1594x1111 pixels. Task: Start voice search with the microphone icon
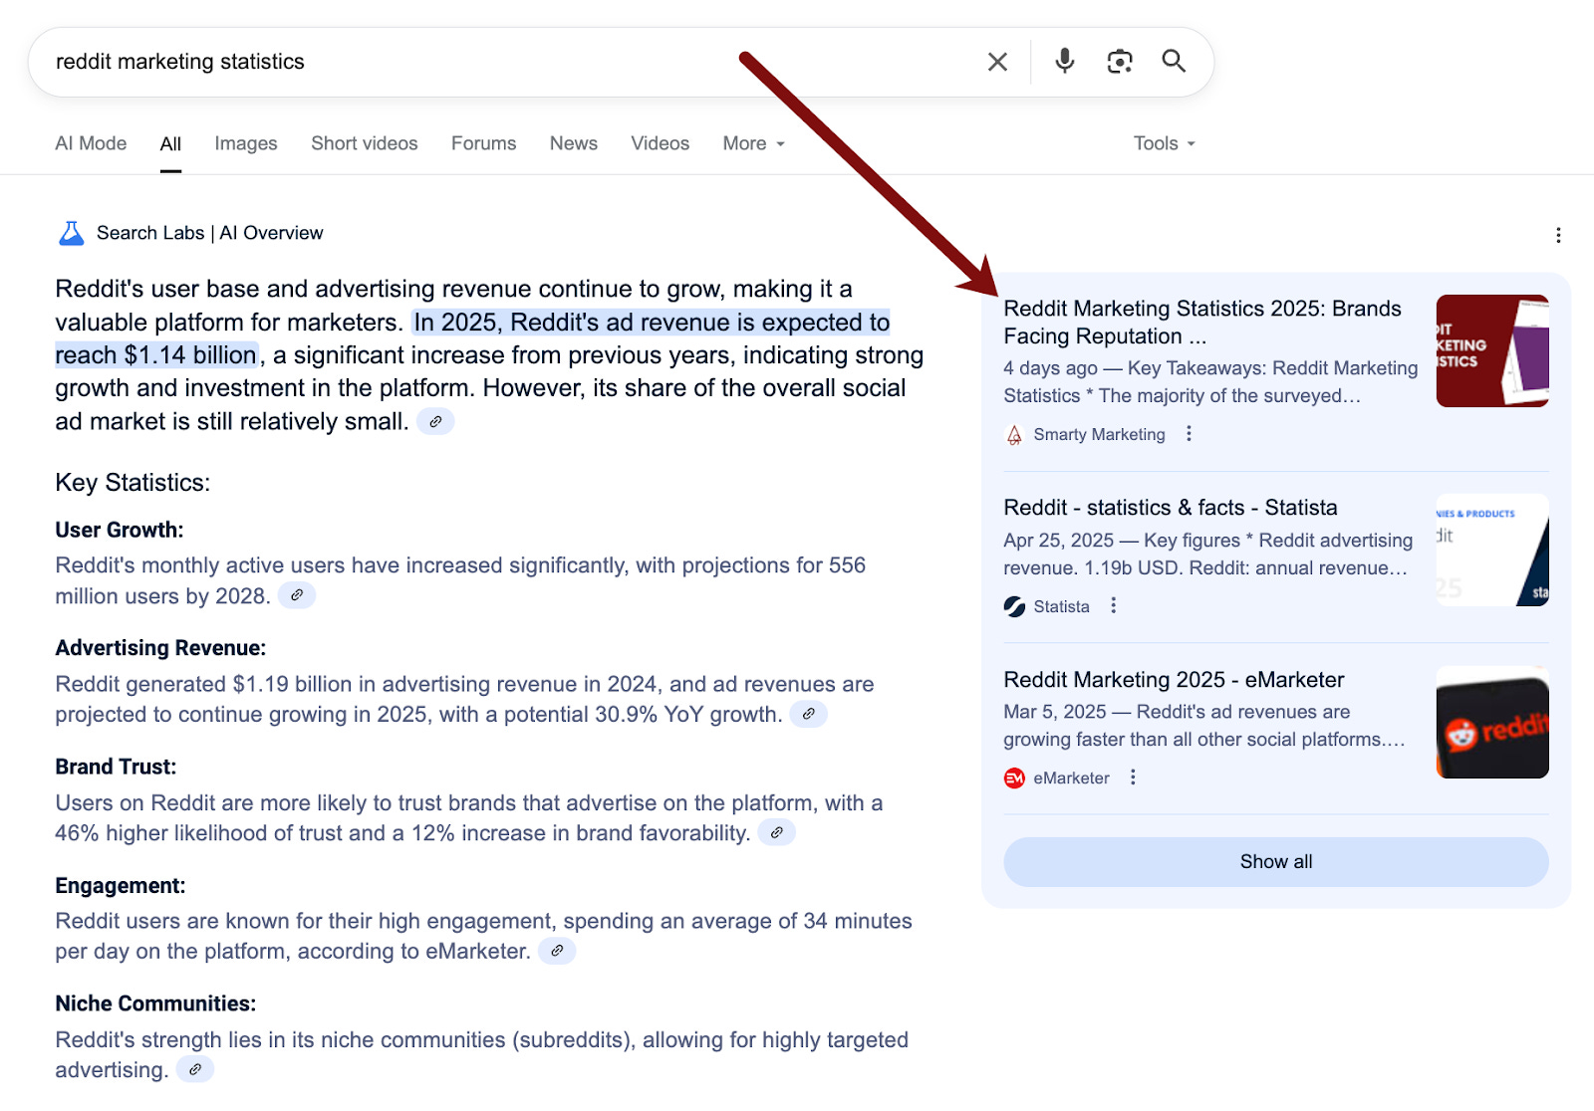pos(1065,62)
